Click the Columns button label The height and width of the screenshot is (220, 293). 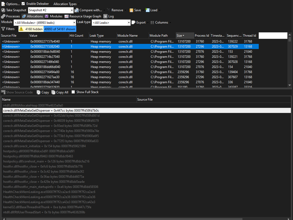pyautogui.click(x=162, y=22)
